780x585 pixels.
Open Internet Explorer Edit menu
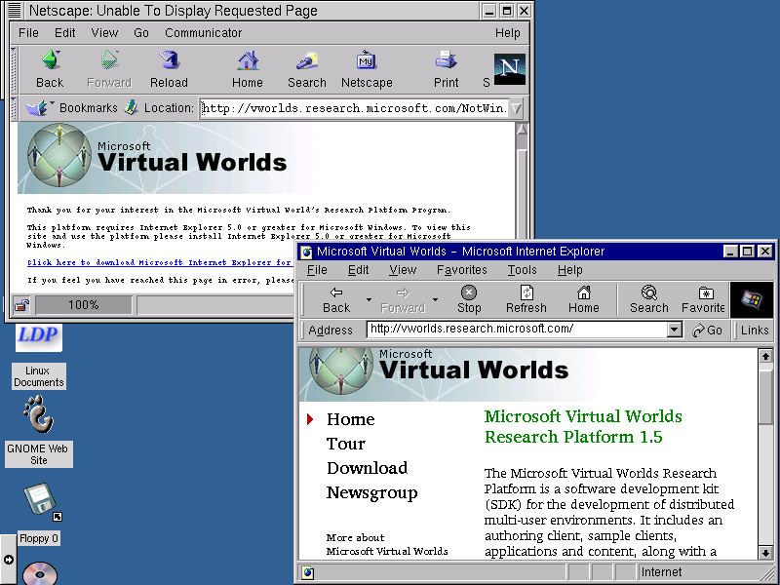(358, 270)
